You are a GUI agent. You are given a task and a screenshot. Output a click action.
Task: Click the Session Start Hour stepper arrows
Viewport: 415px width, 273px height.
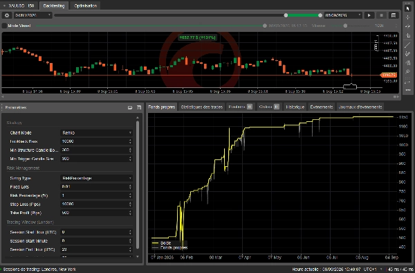130,232
